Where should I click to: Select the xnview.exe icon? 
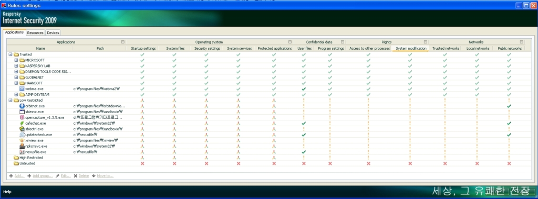[22, 140]
